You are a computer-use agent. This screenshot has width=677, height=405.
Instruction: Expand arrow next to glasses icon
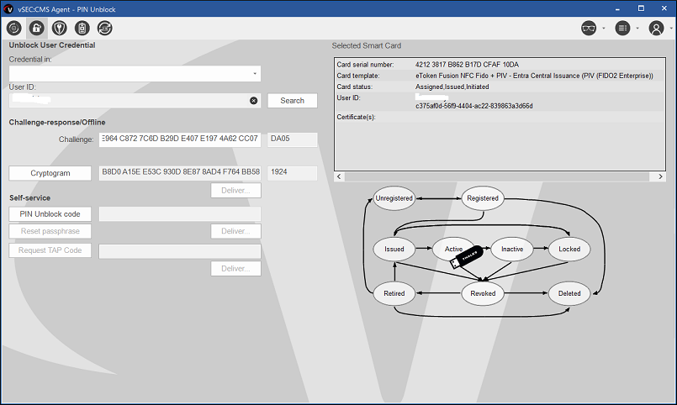tap(604, 29)
